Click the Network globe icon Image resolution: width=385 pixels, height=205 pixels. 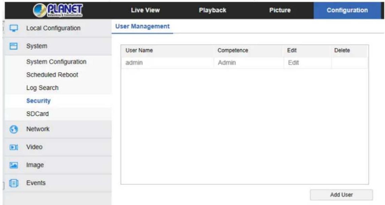point(13,129)
